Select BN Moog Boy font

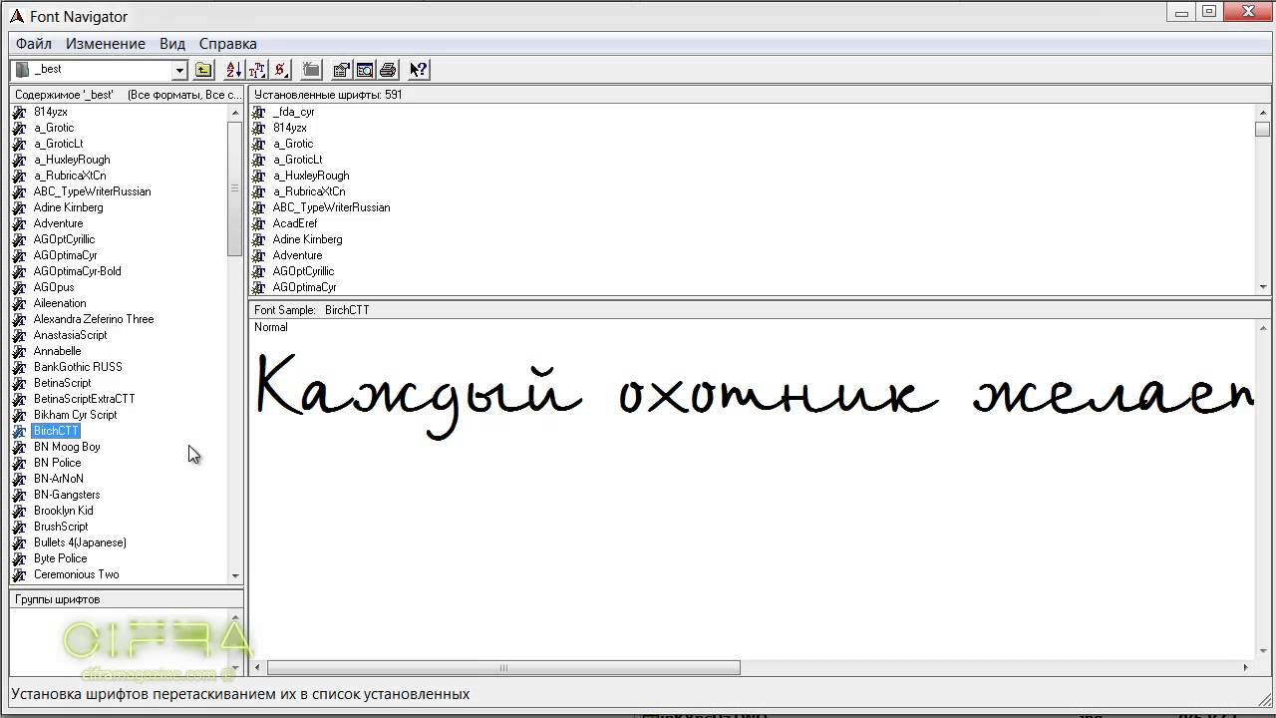point(67,447)
